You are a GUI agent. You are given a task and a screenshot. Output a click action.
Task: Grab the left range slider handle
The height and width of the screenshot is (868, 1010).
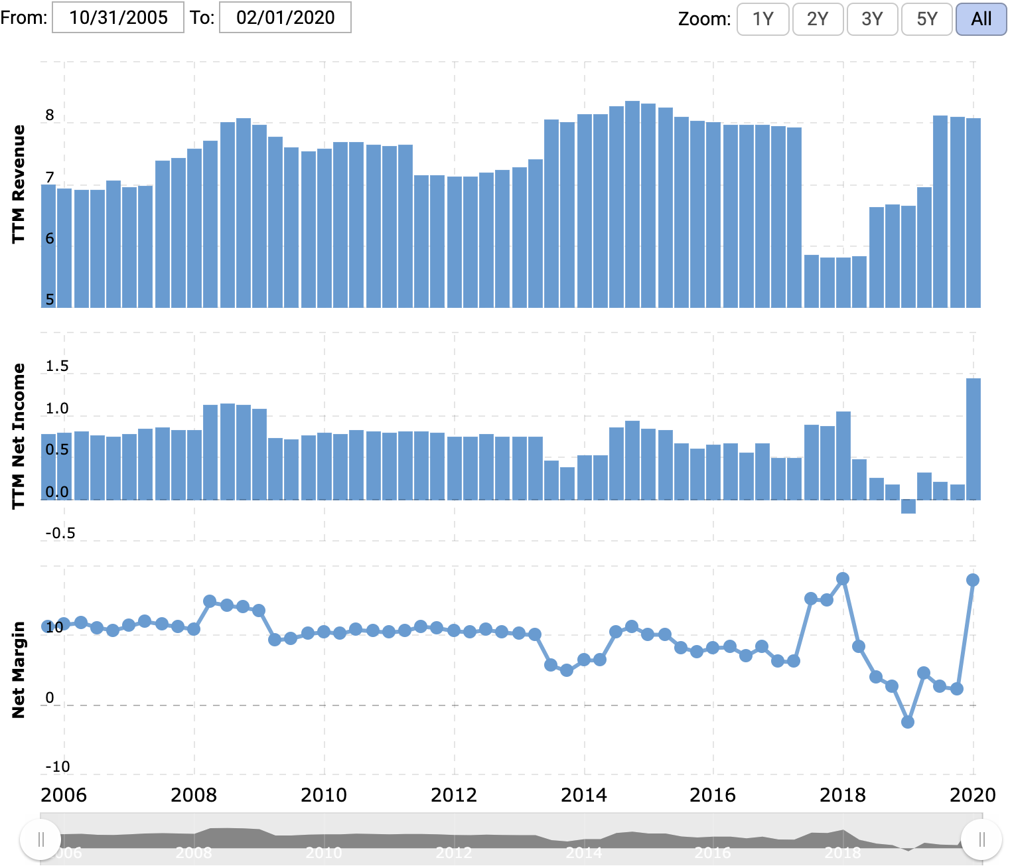pyautogui.click(x=40, y=839)
